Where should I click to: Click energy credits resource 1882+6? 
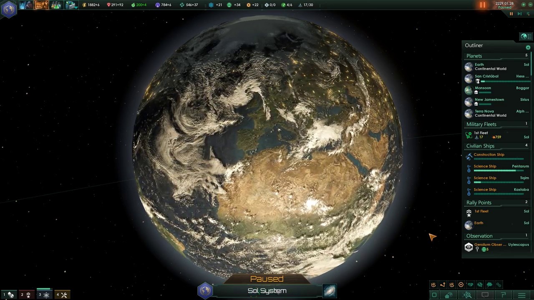pyautogui.click(x=91, y=5)
